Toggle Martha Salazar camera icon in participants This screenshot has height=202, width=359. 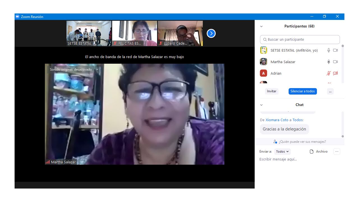click(x=335, y=62)
